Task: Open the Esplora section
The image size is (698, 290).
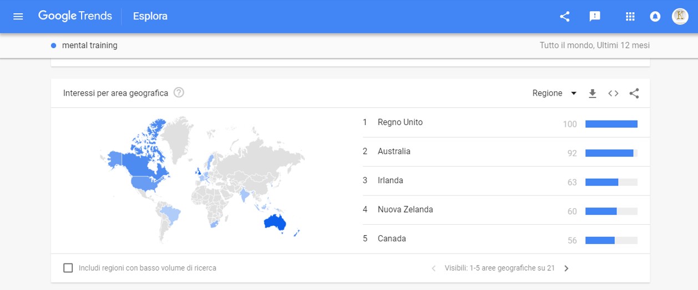Action: click(150, 16)
